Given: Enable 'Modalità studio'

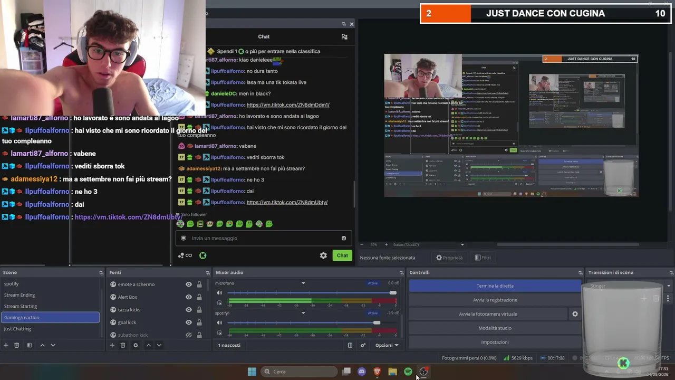Looking at the screenshot, I should (495, 328).
